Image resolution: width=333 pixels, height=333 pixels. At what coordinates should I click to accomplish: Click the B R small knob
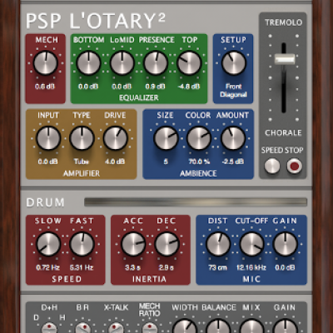82,328
